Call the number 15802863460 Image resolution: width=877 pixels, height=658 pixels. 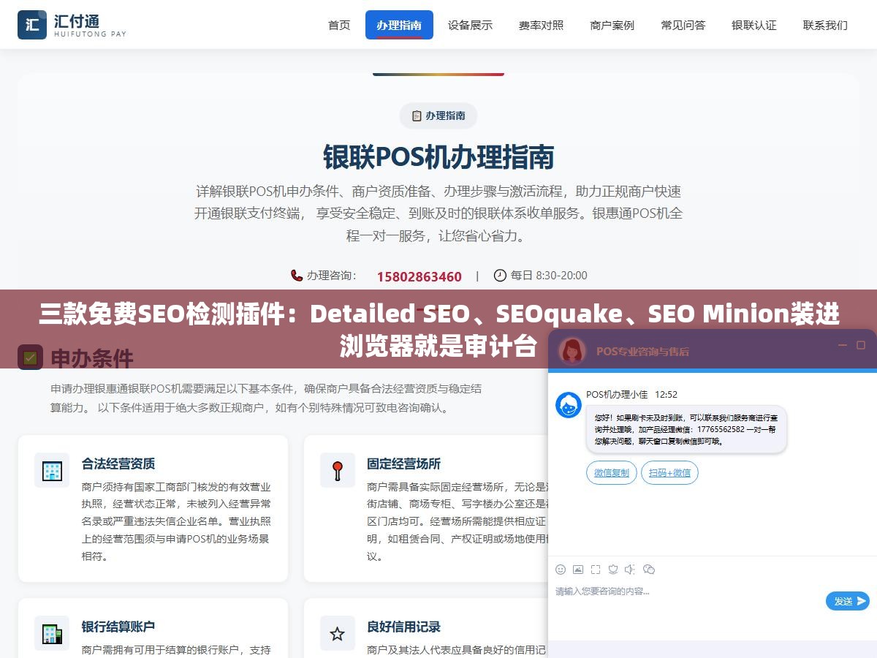coord(419,276)
